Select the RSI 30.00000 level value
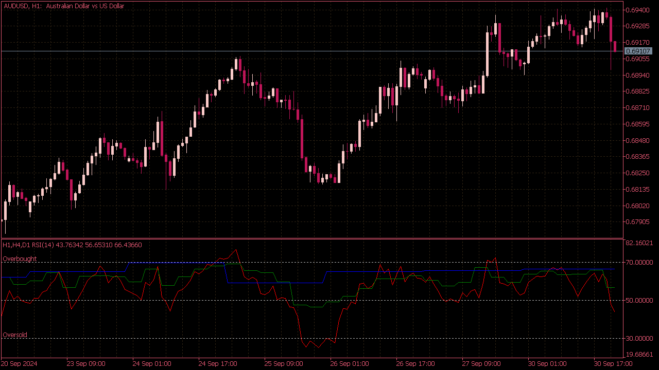This screenshot has width=659, height=370. pos(639,339)
